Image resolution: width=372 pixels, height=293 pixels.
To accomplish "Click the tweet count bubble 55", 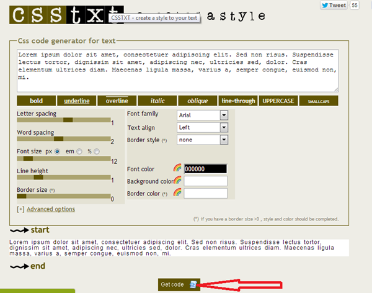I will click(355, 5).
